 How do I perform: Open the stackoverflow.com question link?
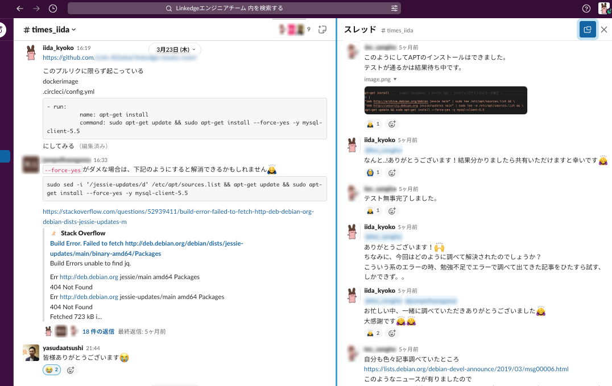point(178,217)
